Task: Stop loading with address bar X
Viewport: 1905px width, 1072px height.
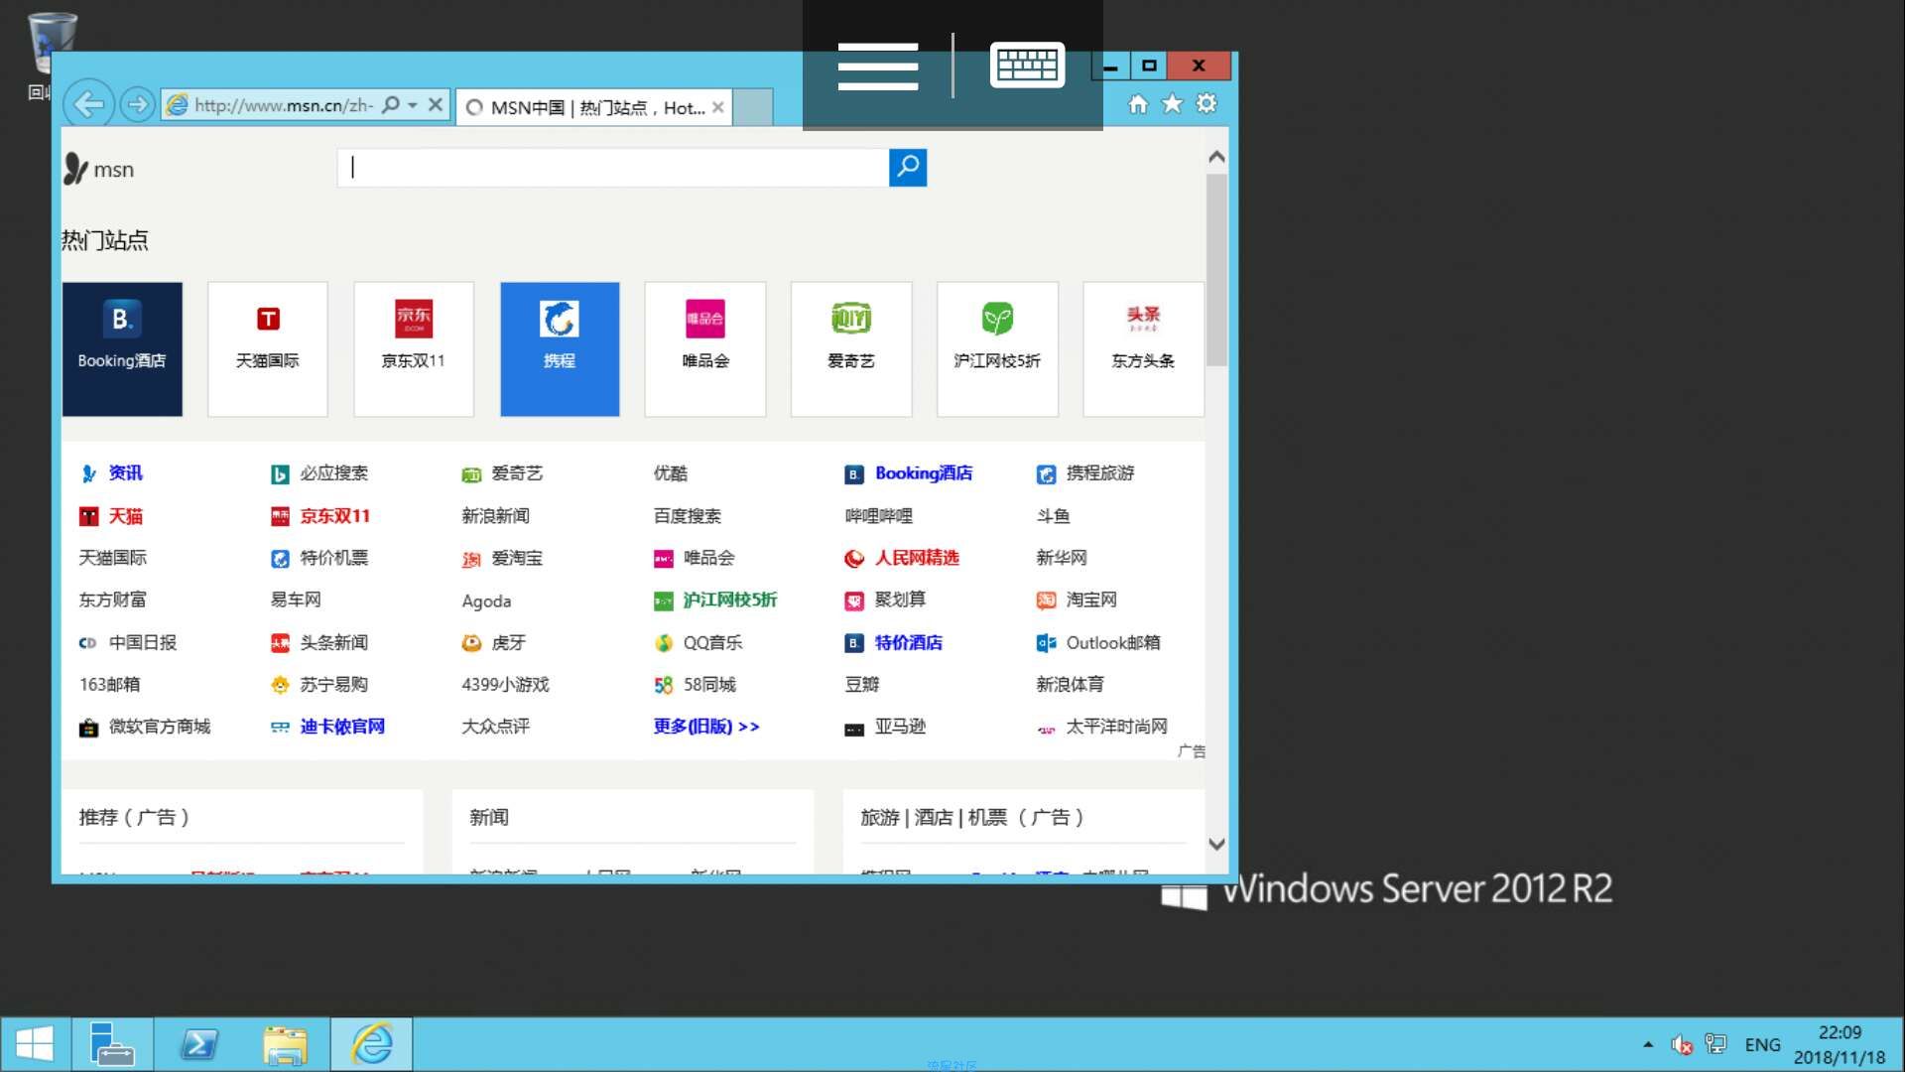Action: [436, 104]
